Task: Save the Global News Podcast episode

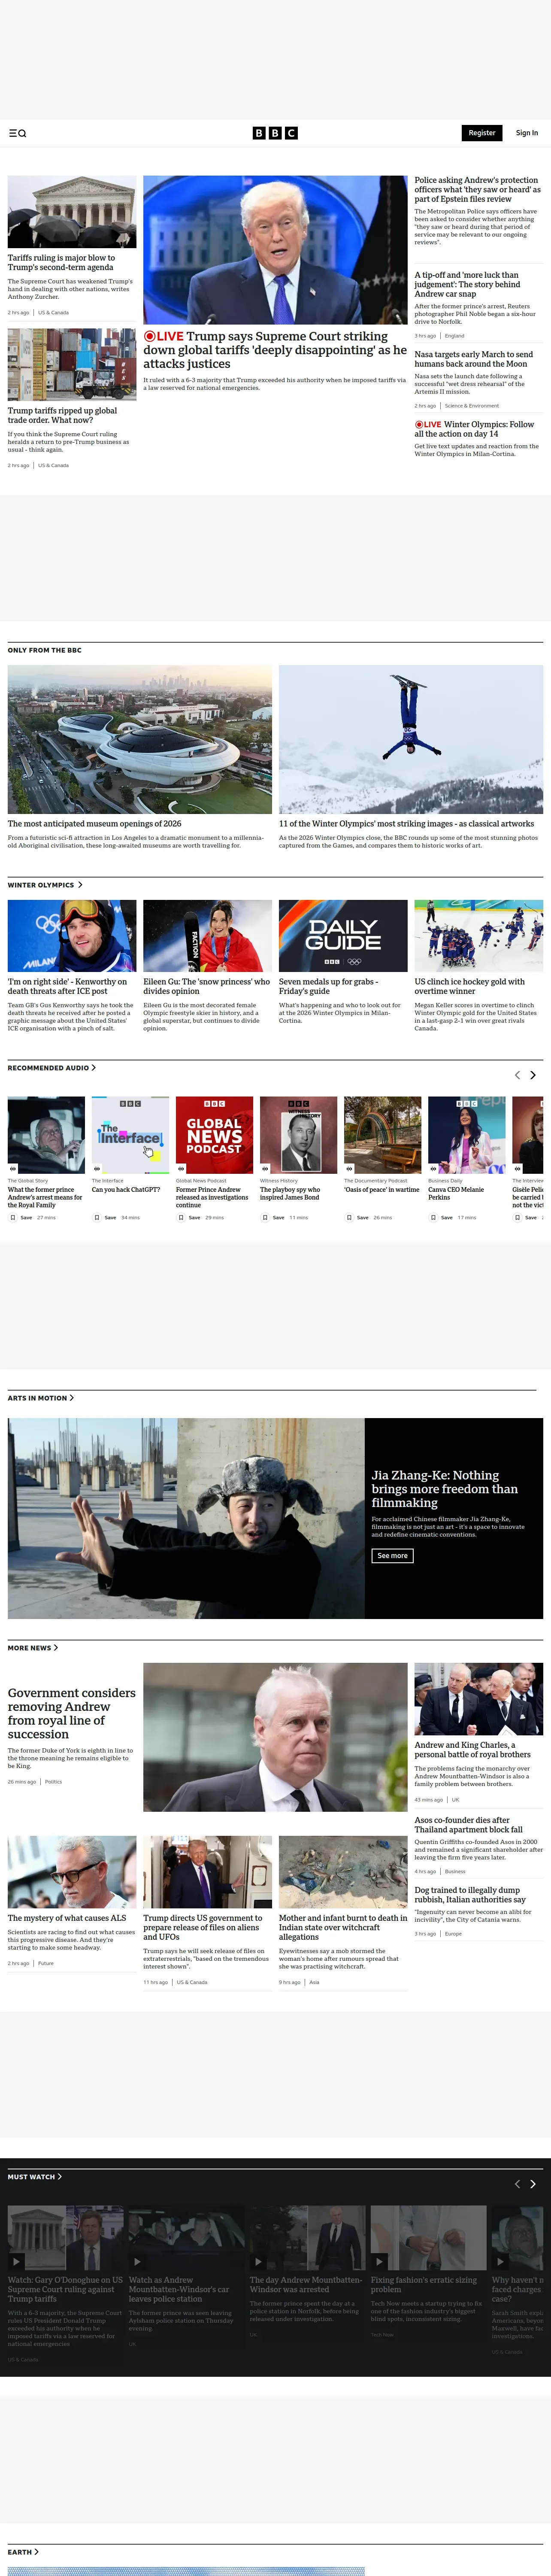Action: [189, 1218]
